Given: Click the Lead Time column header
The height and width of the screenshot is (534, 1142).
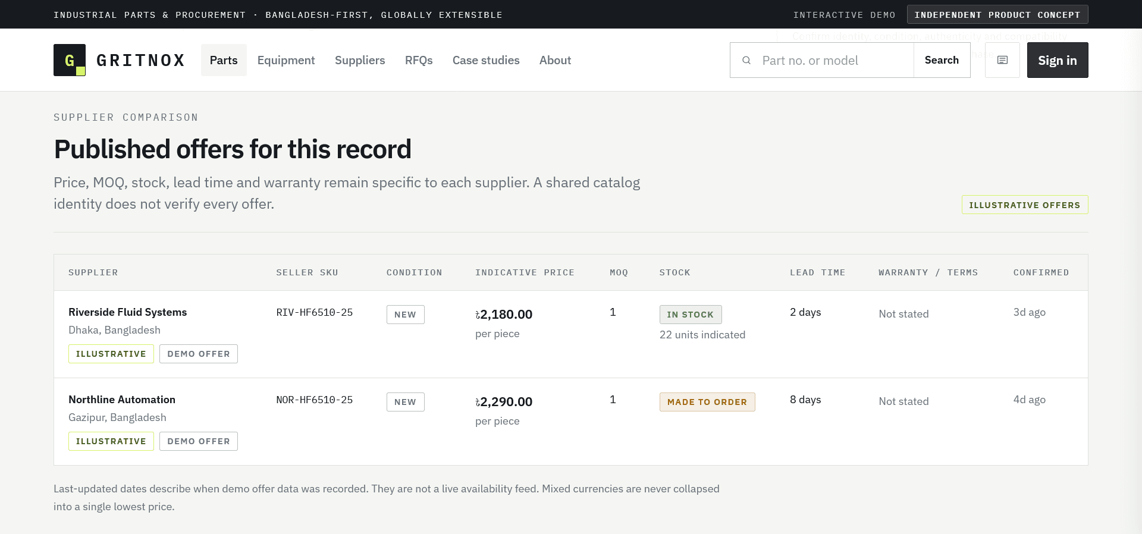Looking at the screenshot, I should (818, 272).
